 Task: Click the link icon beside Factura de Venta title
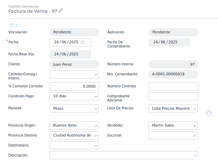point(61,11)
